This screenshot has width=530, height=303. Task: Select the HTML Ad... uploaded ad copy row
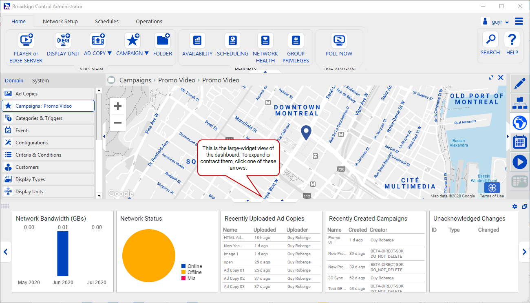[271, 238]
